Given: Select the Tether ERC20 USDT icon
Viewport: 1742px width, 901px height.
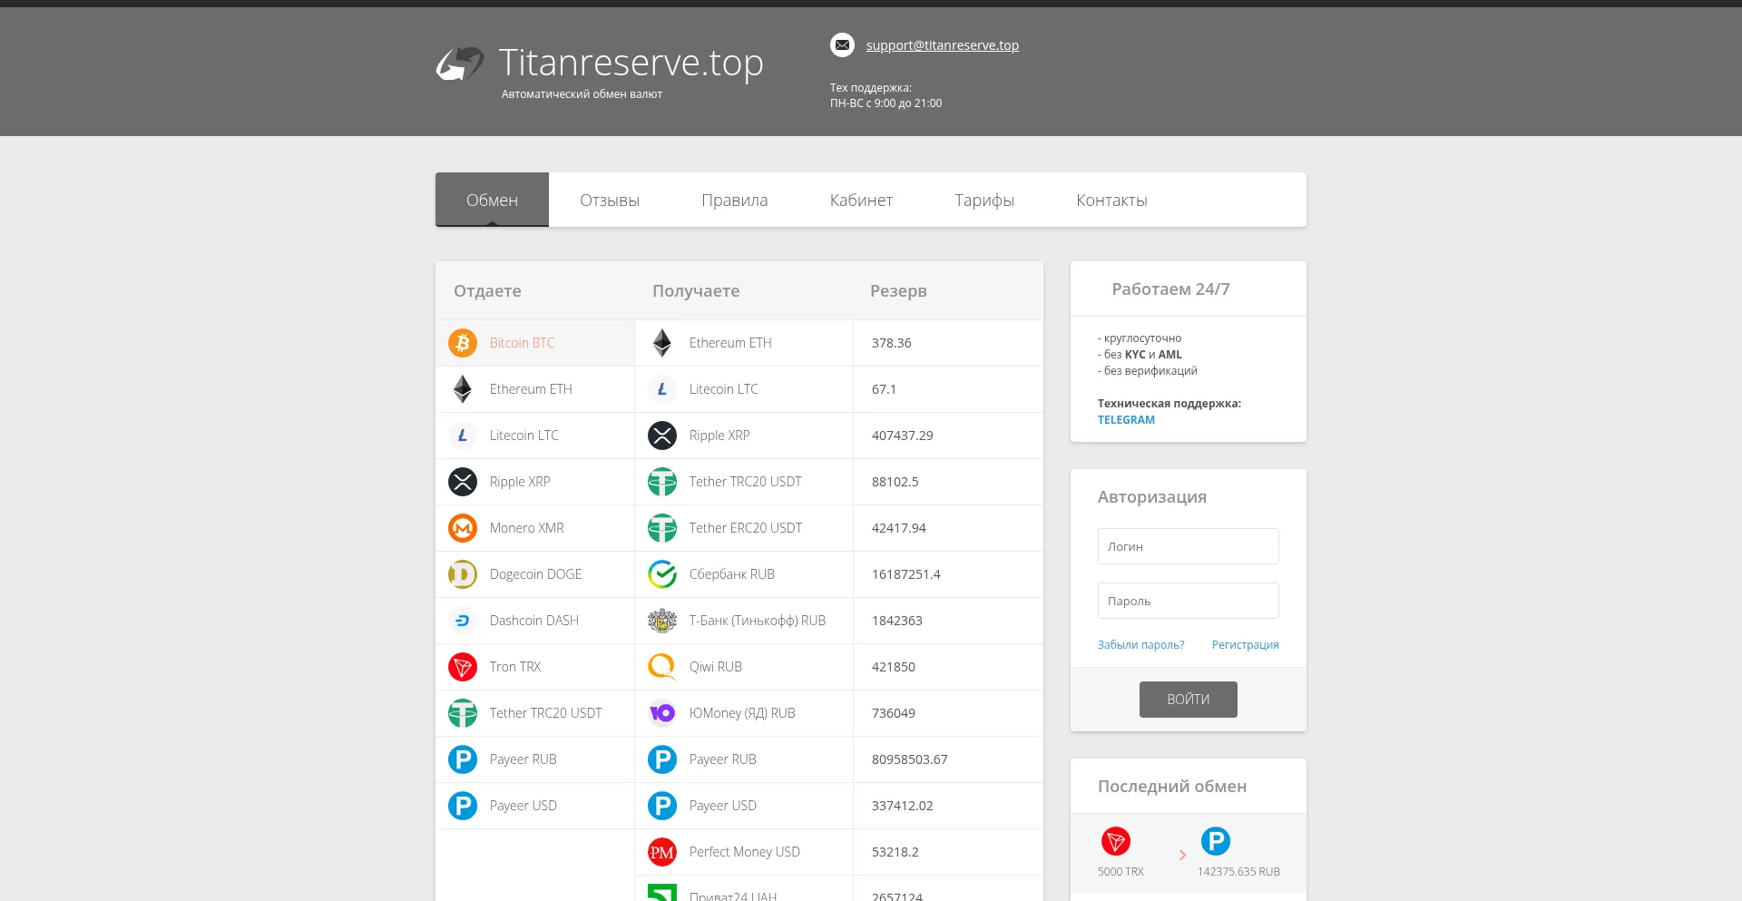Looking at the screenshot, I should pyautogui.click(x=662, y=528).
